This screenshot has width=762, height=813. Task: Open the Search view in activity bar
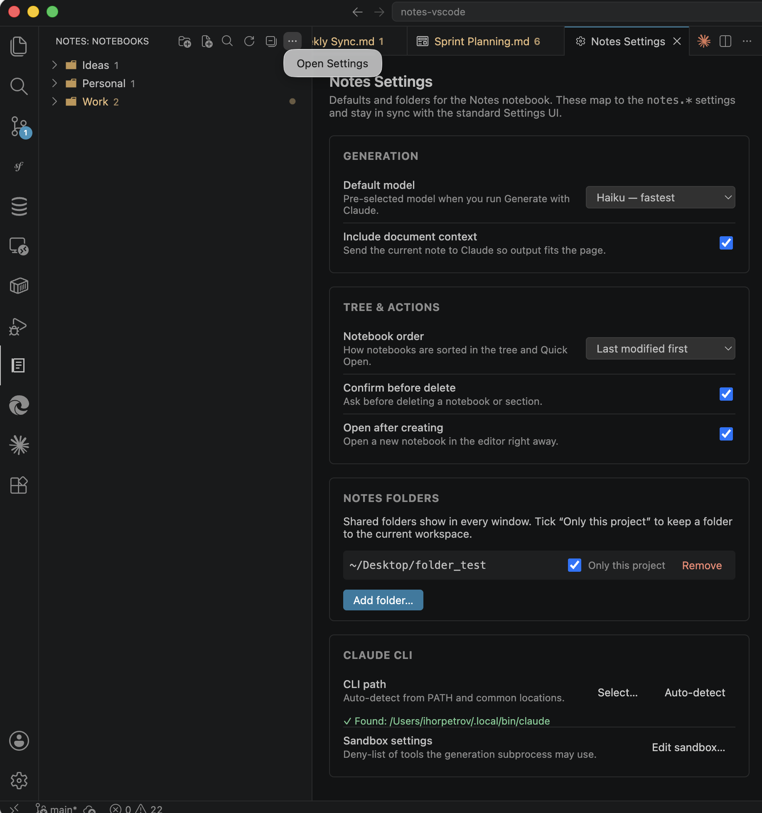[19, 86]
